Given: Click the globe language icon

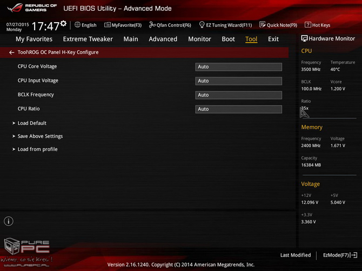Looking at the screenshot, I should coord(77,25).
